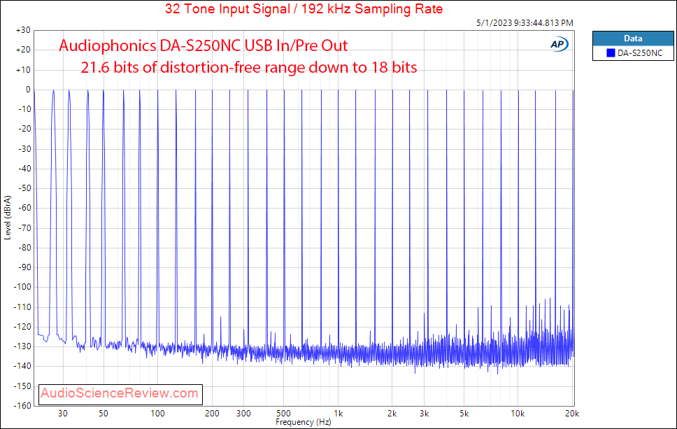The width and height of the screenshot is (677, 429).
Task: Click the '50' frequency axis tick label
Action: 104,414
